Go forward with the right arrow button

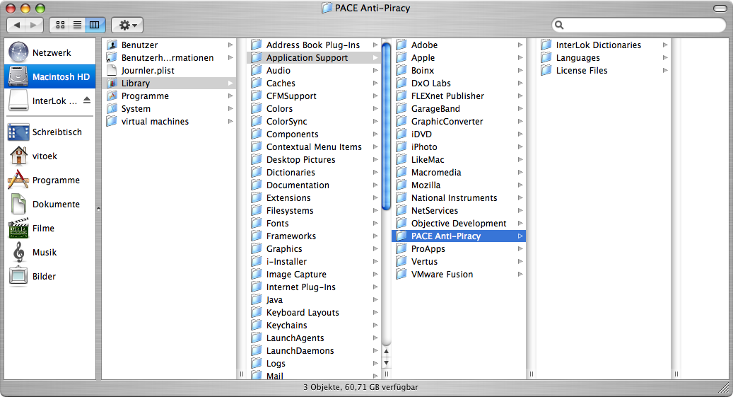pyautogui.click(x=34, y=25)
